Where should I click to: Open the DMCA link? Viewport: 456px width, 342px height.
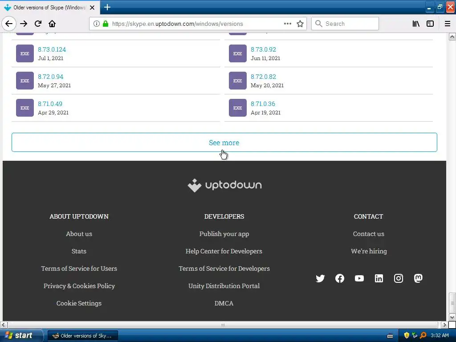pos(224,303)
